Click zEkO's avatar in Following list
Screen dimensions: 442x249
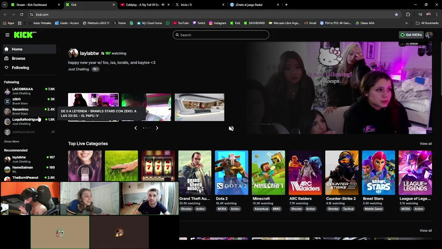(7, 101)
